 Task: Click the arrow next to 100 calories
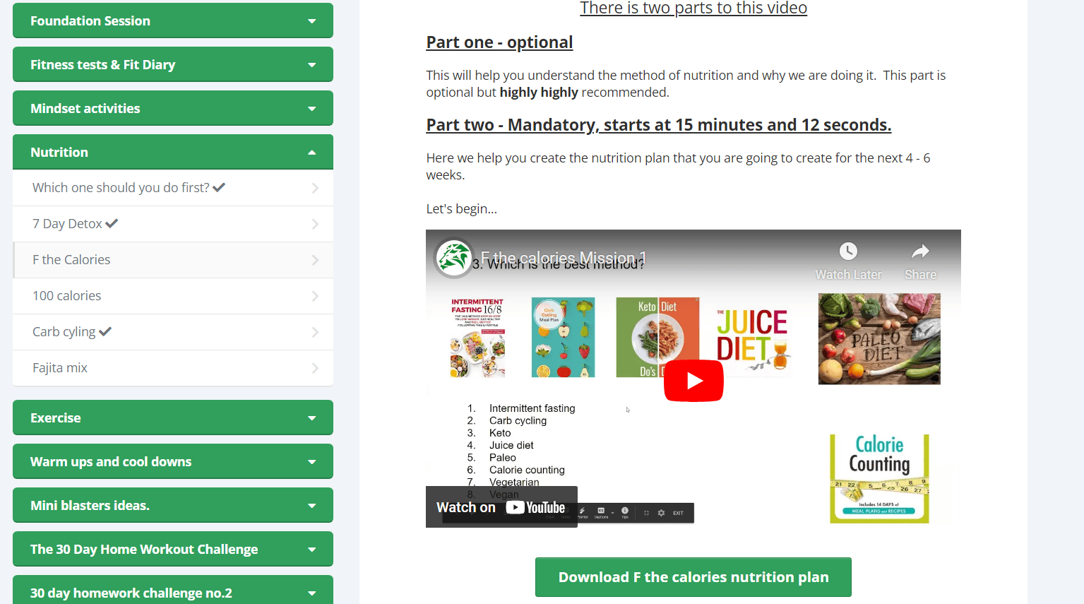coord(315,296)
